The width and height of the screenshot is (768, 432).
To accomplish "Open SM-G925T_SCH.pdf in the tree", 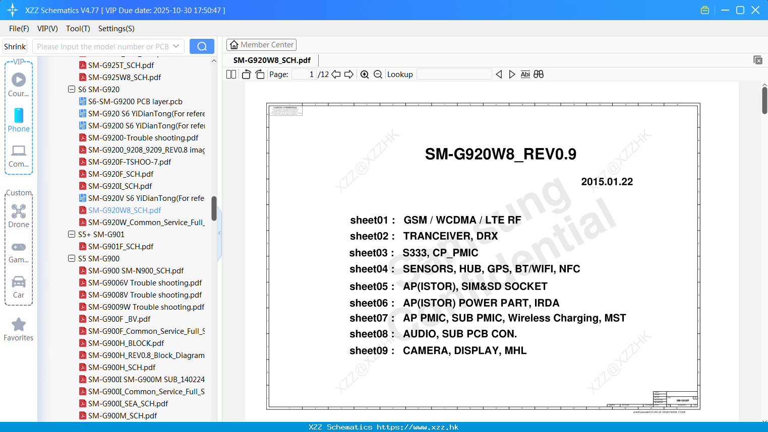I will pyautogui.click(x=121, y=65).
